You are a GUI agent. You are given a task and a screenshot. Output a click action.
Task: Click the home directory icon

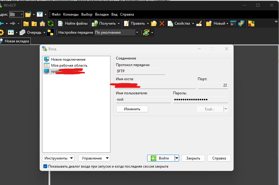42,23
